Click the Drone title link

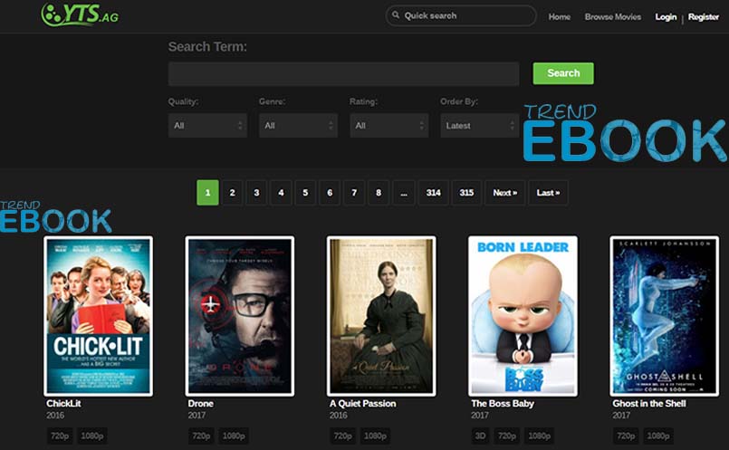pos(201,404)
